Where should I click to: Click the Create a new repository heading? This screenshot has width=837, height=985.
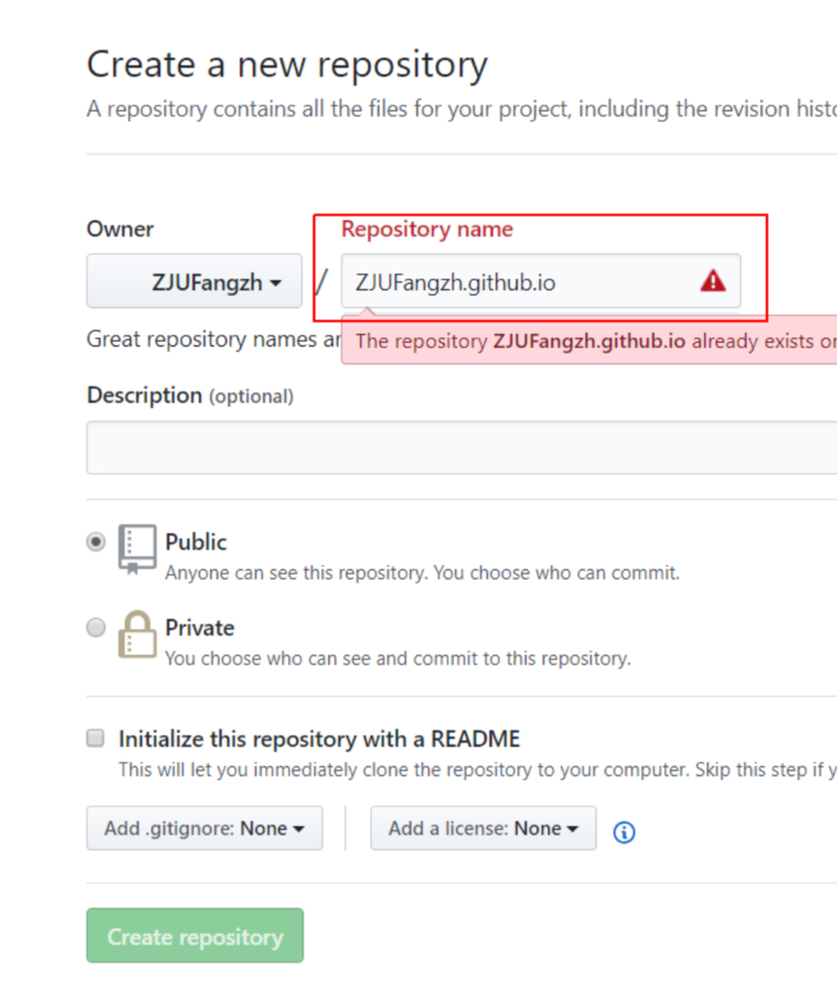pyautogui.click(x=287, y=65)
